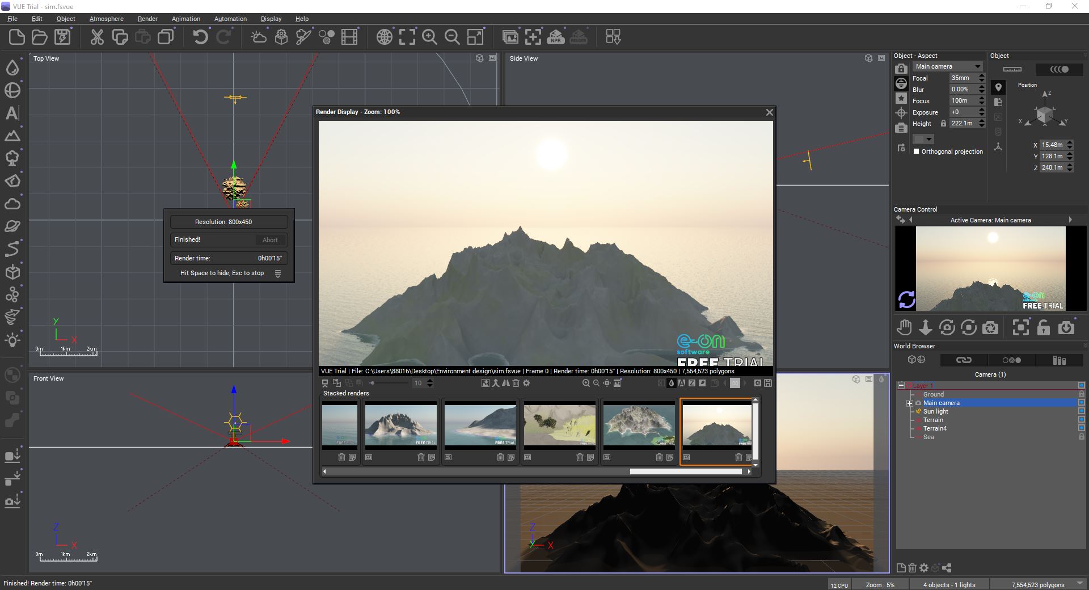Open the render progress options menu icon
This screenshot has width=1089, height=590.
click(278, 273)
